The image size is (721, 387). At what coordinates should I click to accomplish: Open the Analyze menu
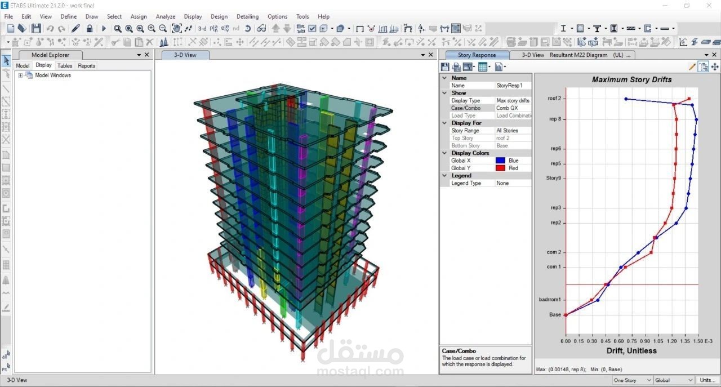pos(166,16)
